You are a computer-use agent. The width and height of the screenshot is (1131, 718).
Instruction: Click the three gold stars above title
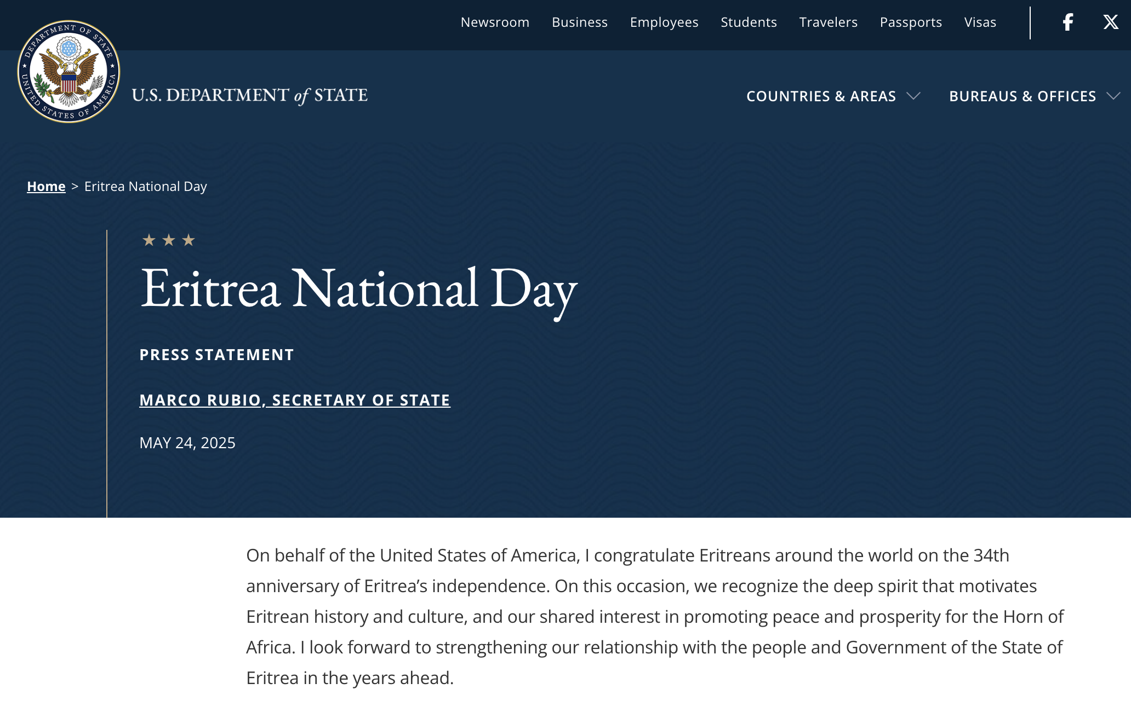point(168,240)
